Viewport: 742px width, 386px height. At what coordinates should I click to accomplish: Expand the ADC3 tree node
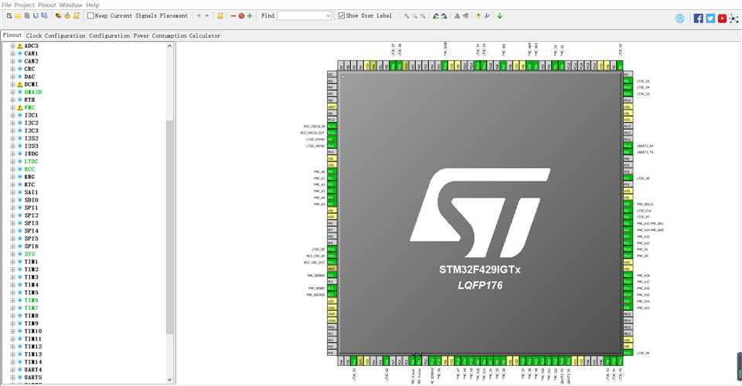coord(13,46)
